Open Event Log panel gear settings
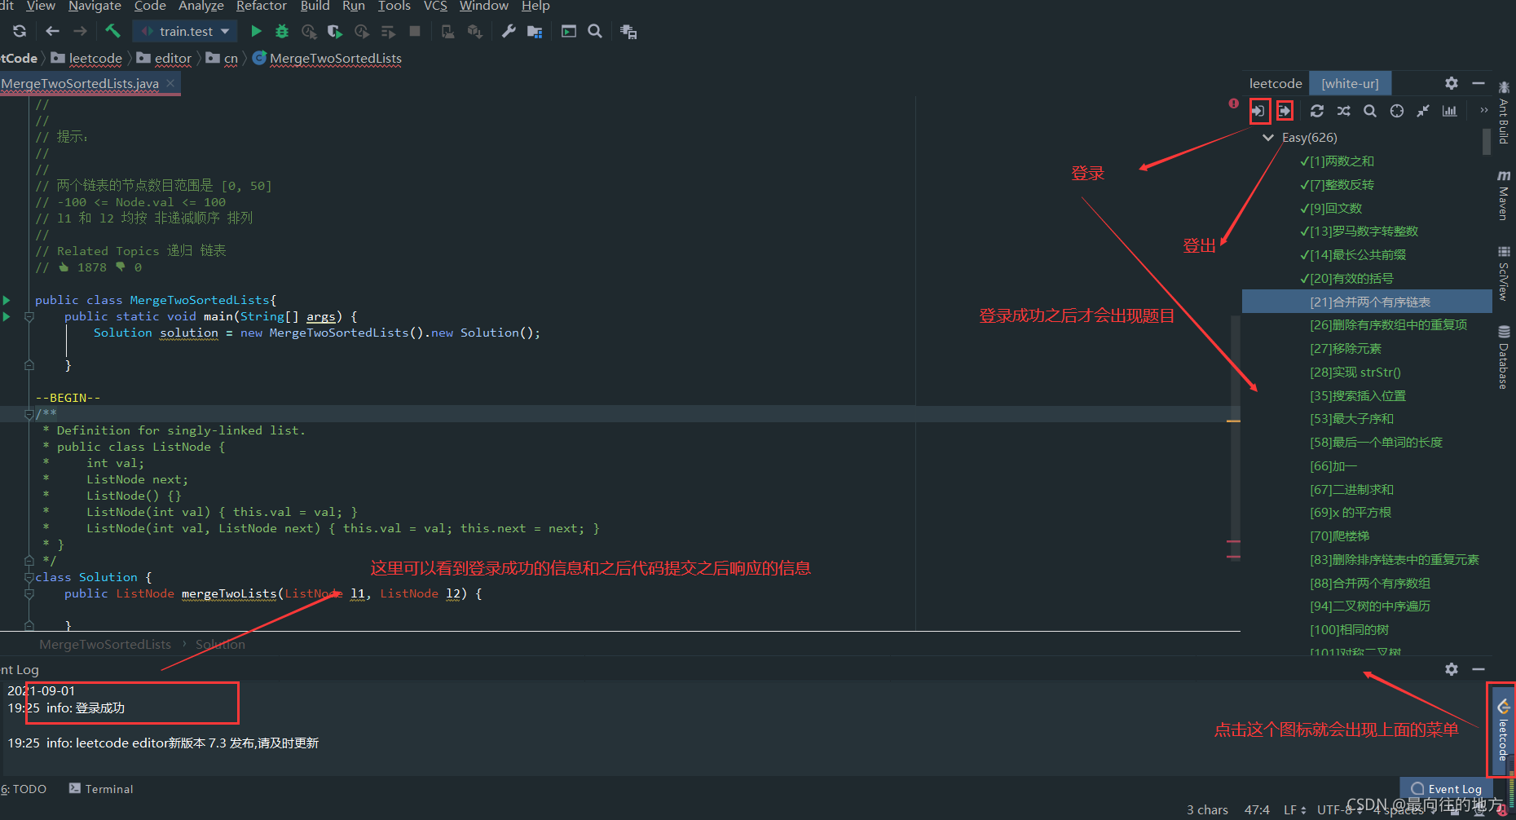The image size is (1516, 820). [x=1452, y=669]
